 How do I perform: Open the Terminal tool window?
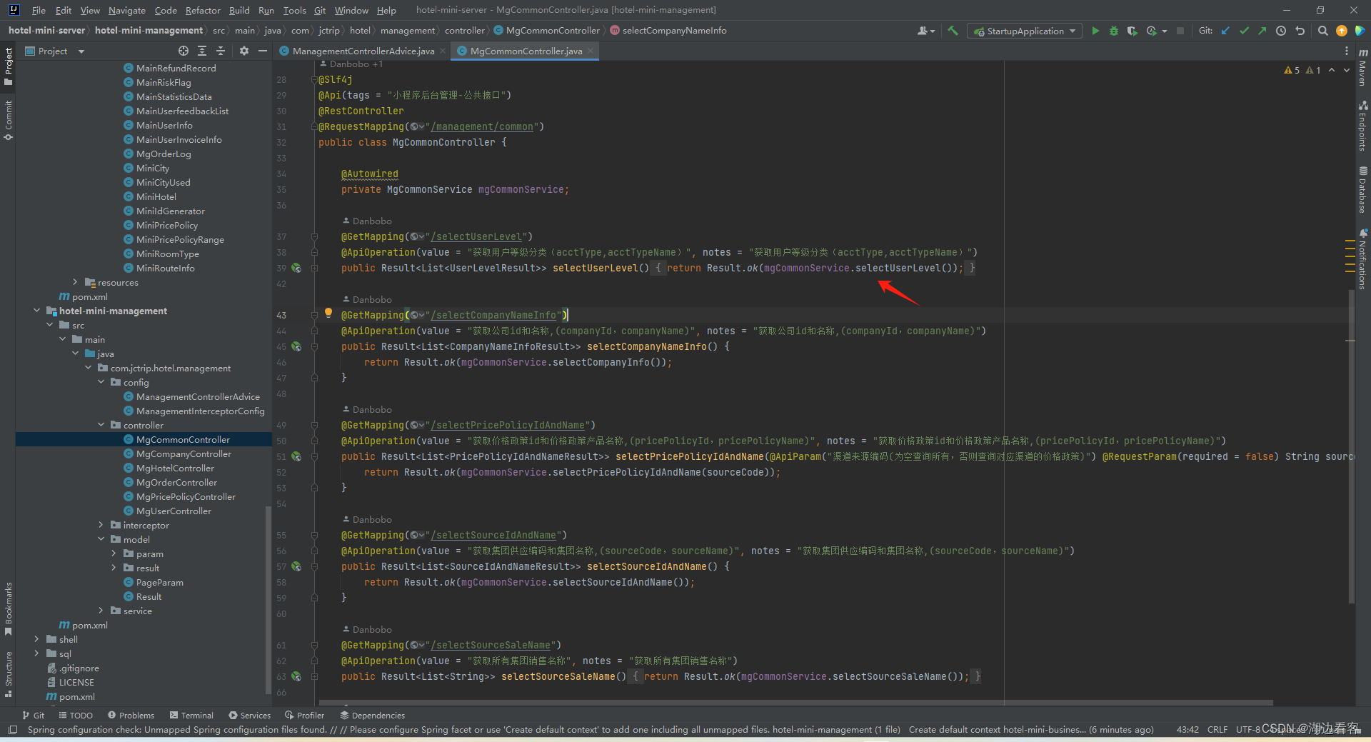point(191,716)
